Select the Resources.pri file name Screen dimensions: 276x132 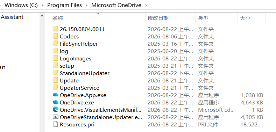pos(77,124)
